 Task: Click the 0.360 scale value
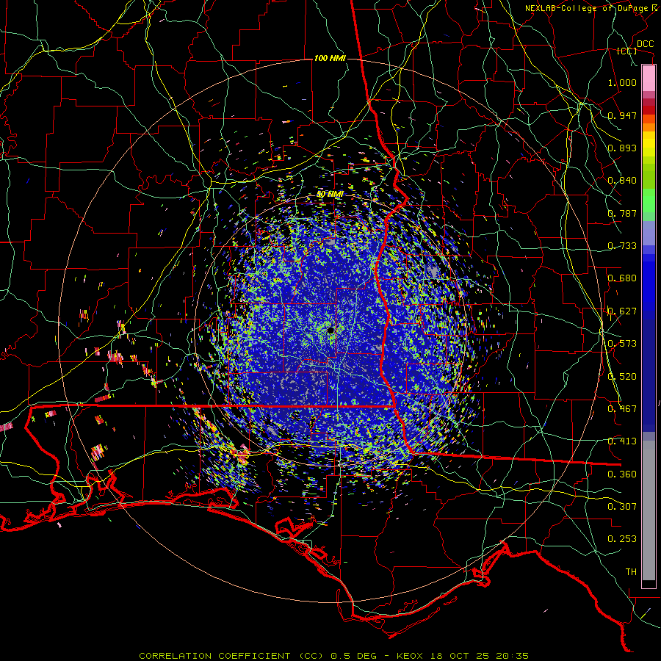point(622,474)
